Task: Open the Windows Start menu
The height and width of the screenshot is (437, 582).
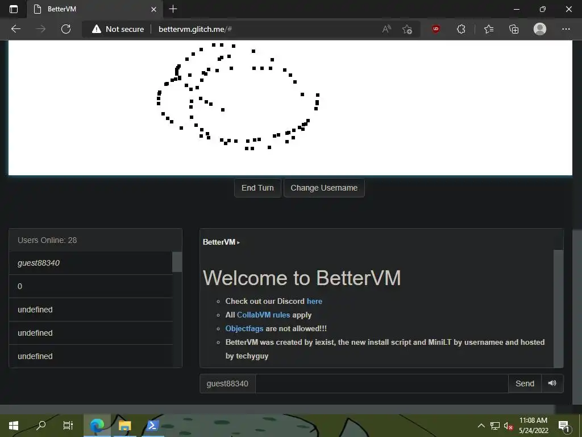Action: point(14,426)
